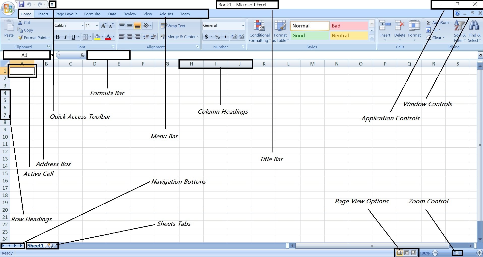
Task: Switch to the Page Layout tab
Action: [66, 14]
